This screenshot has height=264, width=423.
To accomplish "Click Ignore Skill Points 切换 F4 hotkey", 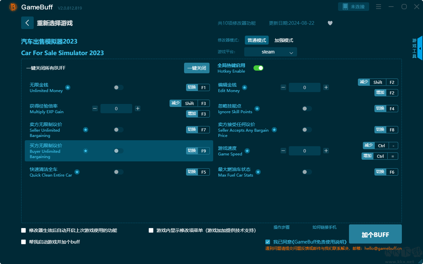I will point(386,109).
